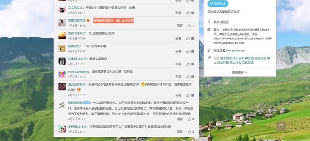Open the doge avatar of 猪肉老板
The image size is (310, 141).
point(62,48)
